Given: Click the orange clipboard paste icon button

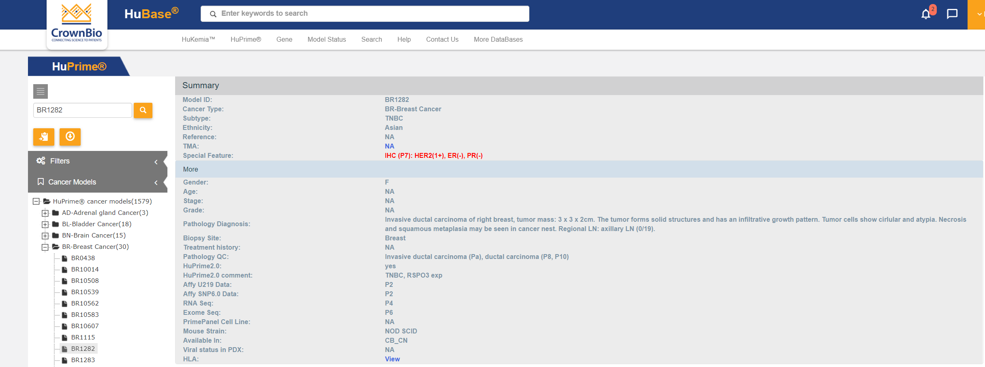Looking at the screenshot, I should 44,137.
